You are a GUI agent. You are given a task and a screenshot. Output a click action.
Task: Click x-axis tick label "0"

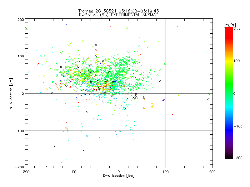pyautogui.click(x=119, y=172)
